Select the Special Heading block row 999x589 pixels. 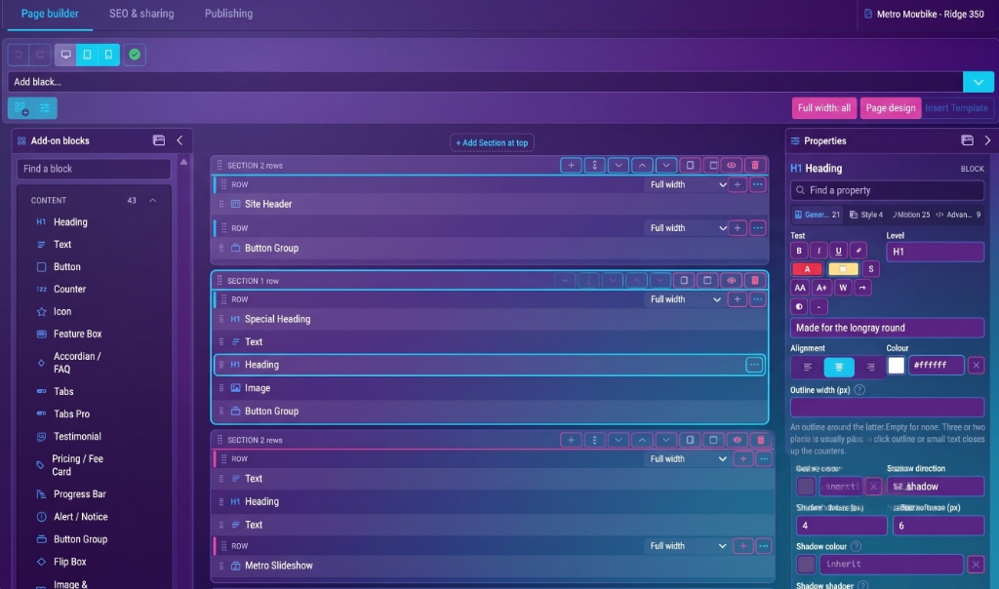[490, 319]
